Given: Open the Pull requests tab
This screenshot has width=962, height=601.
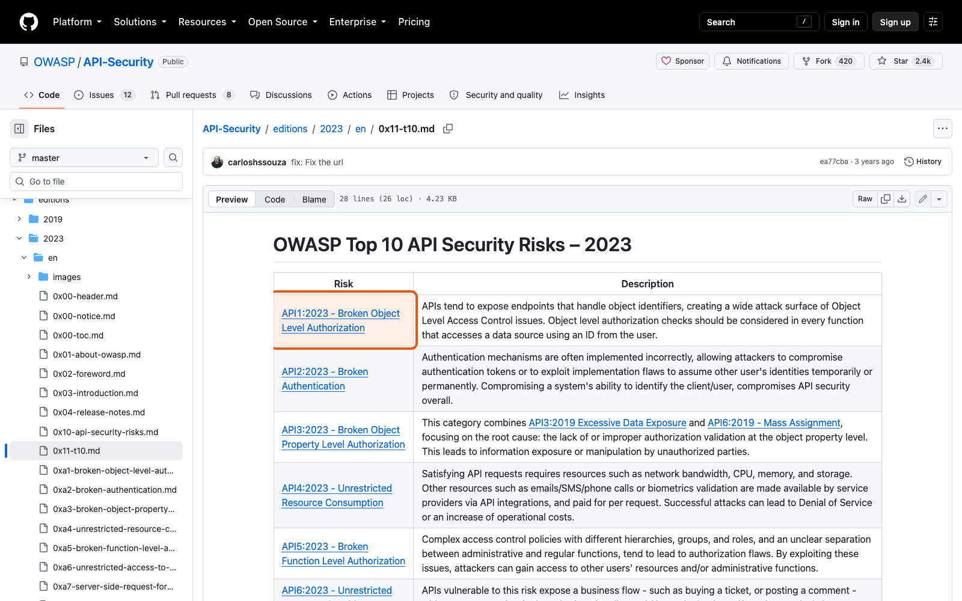Looking at the screenshot, I should (x=192, y=95).
